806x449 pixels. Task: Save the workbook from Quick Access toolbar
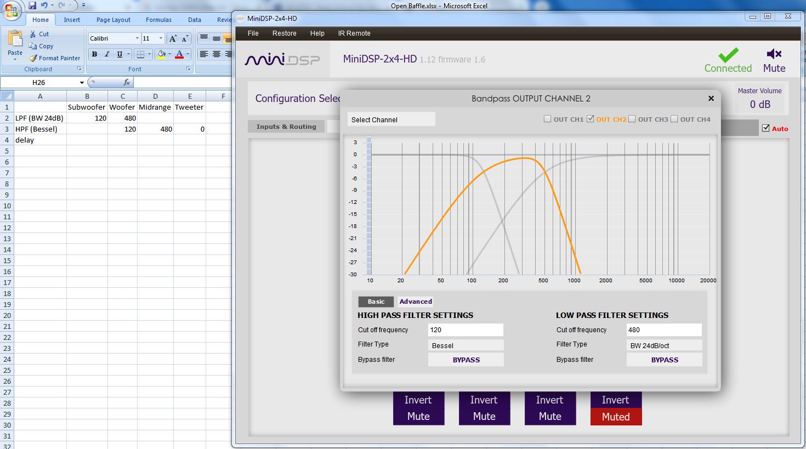tap(32, 5)
